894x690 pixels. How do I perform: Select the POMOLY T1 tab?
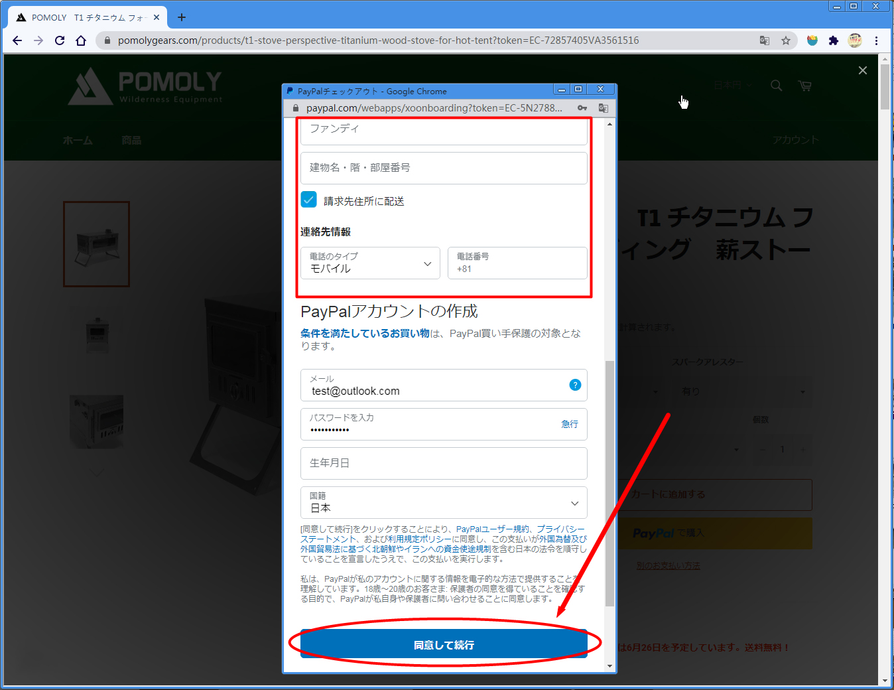click(x=86, y=17)
